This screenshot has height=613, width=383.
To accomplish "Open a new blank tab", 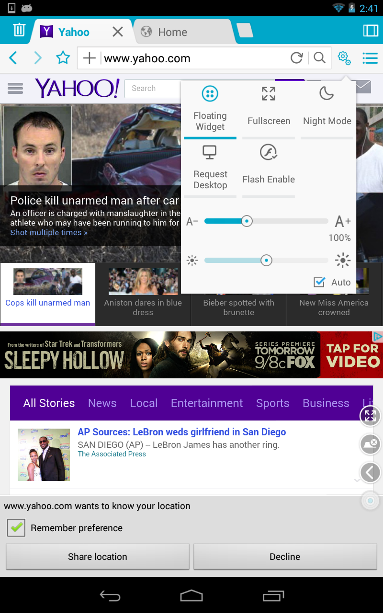I will click(x=244, y=30).
